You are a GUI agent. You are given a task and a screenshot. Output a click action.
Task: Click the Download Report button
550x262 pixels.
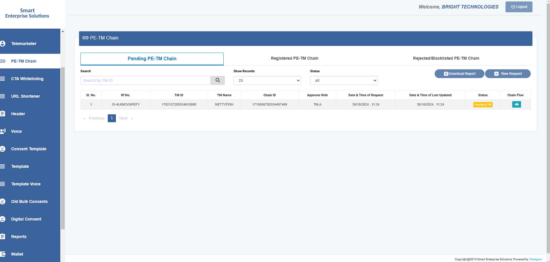(x=459, y=74)
